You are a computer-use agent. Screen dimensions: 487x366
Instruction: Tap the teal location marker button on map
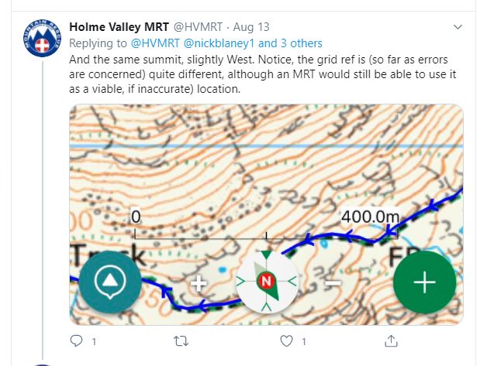point(110,281)
